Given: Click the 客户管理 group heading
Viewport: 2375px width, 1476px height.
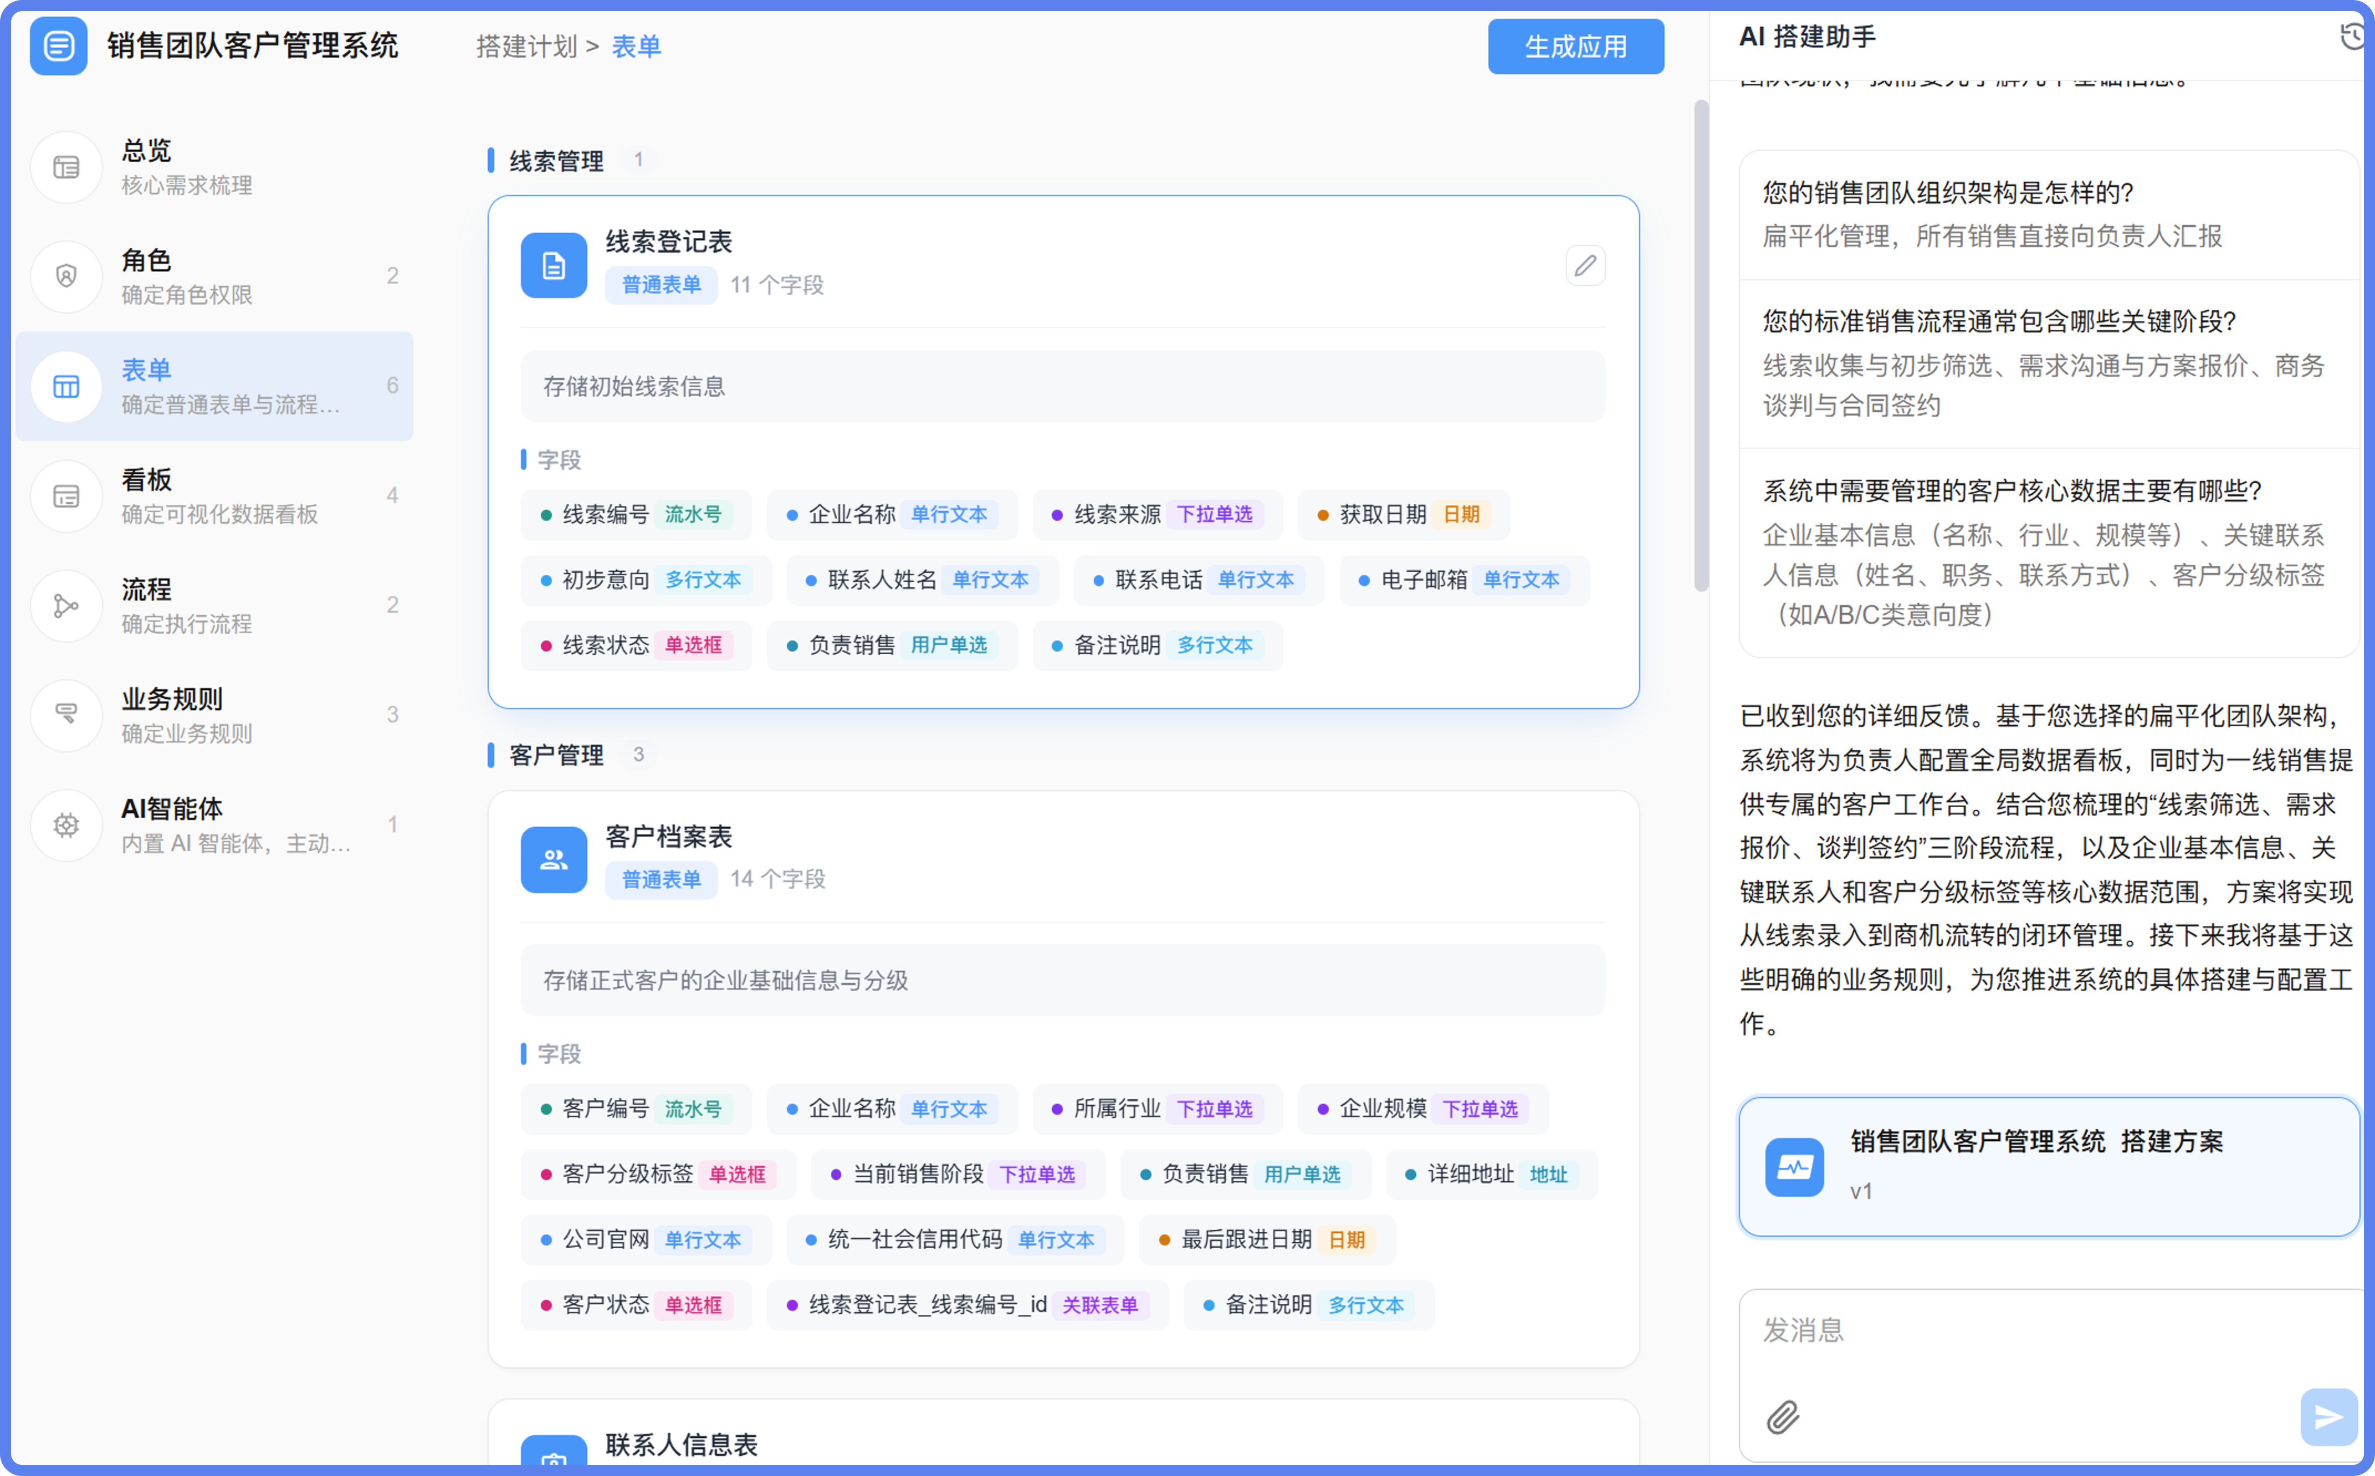Looking at the screenshot, I should 556,755.
